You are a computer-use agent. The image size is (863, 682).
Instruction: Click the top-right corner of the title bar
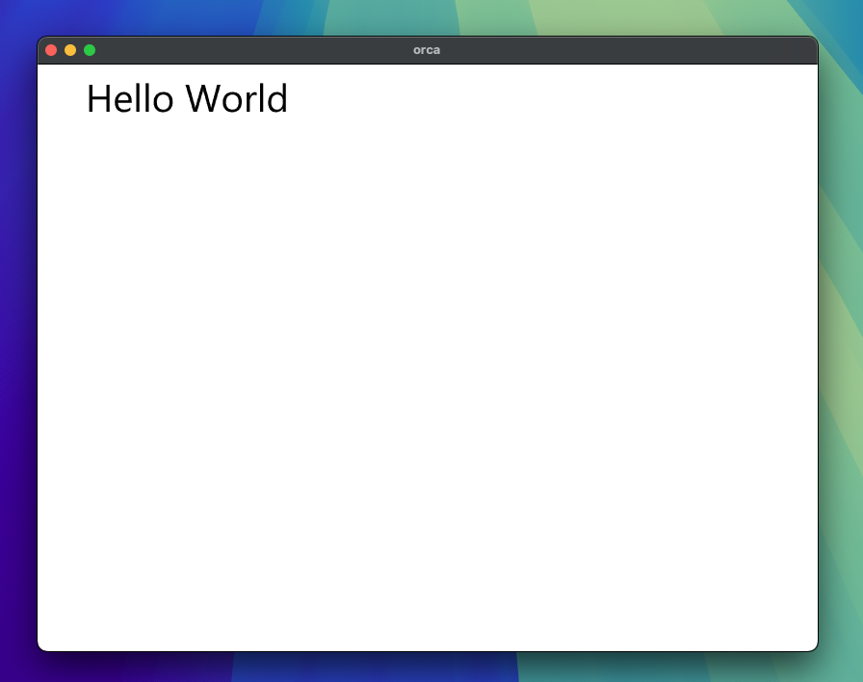(x=809, y=44)
